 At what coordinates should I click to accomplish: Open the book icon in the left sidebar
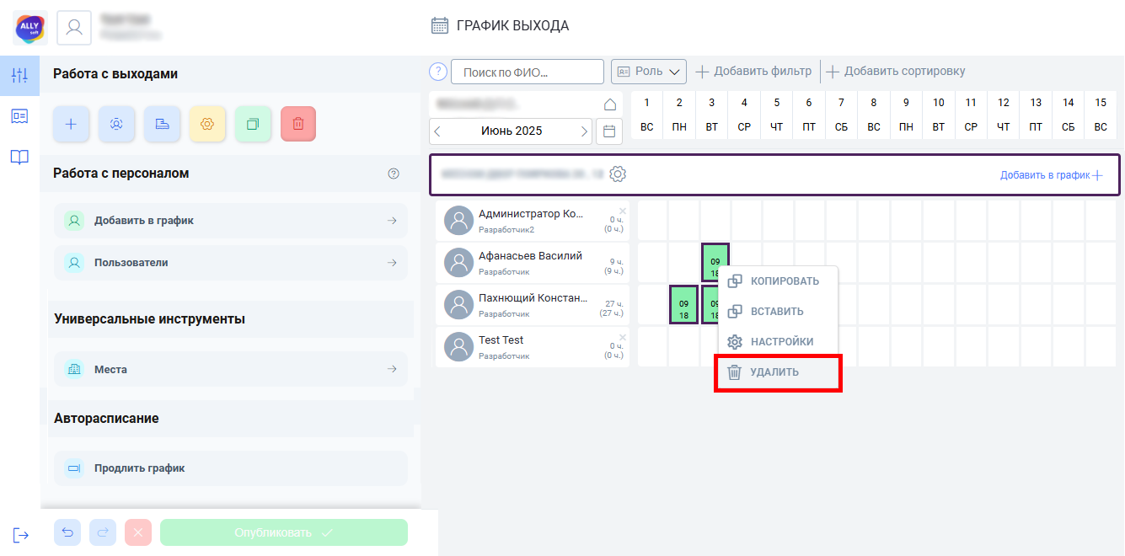[x=19, y=157]
